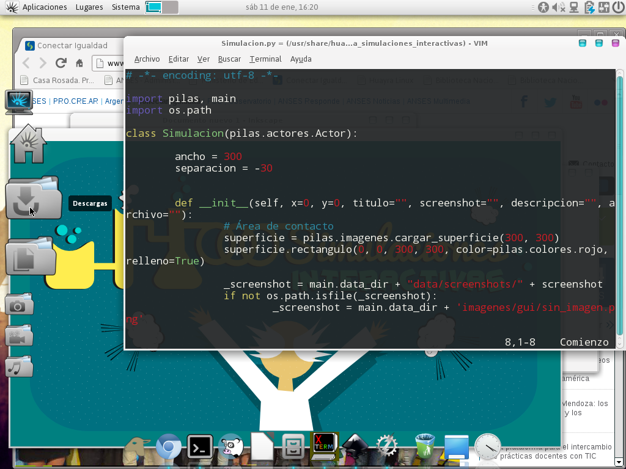
Task: Open the music folder icon
Action: click(19, 366)
